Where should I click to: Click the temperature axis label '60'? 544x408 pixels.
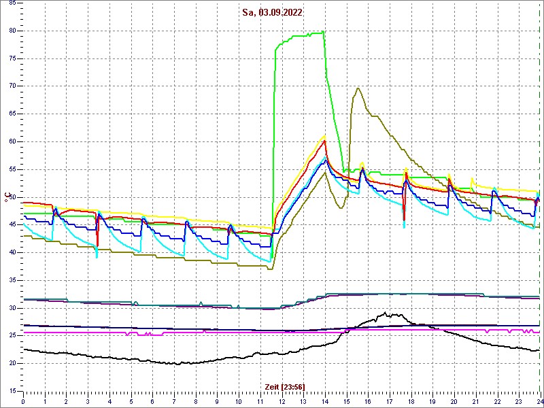click(x=11, y=142)
